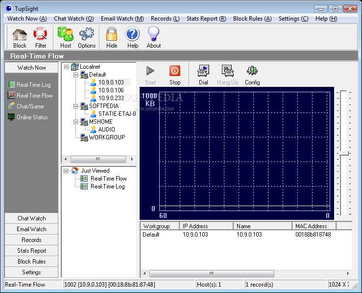Select the STATIE-ETAJ-8 host
Screen dimensions: 362x293
[117, 114]
